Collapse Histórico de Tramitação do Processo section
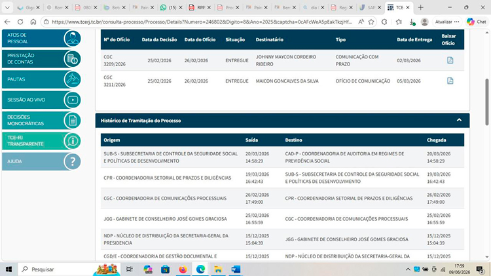The image size is (491, 276). pyautogui.click(x=459, y=120)
